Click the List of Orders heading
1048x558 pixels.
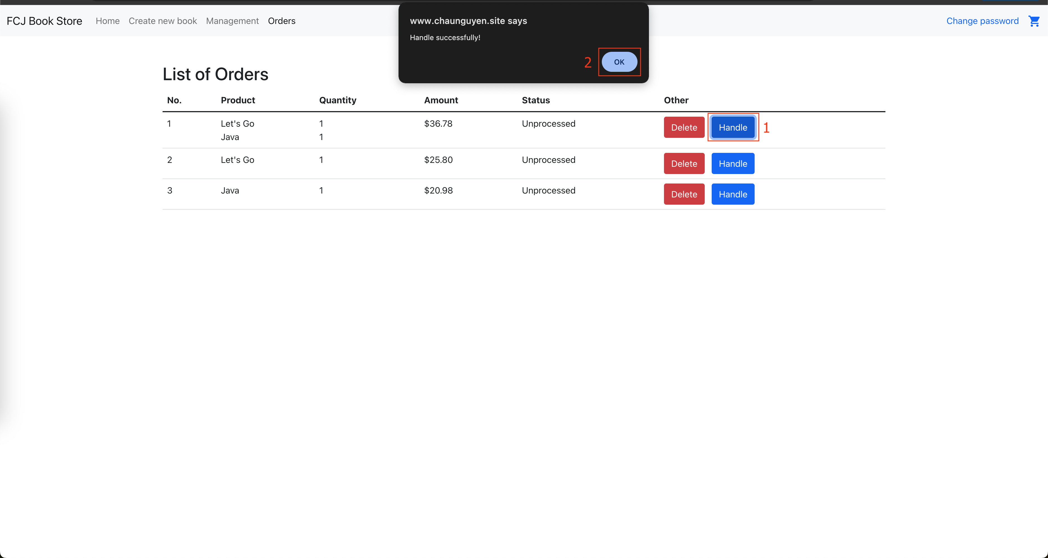click(216, 74)
